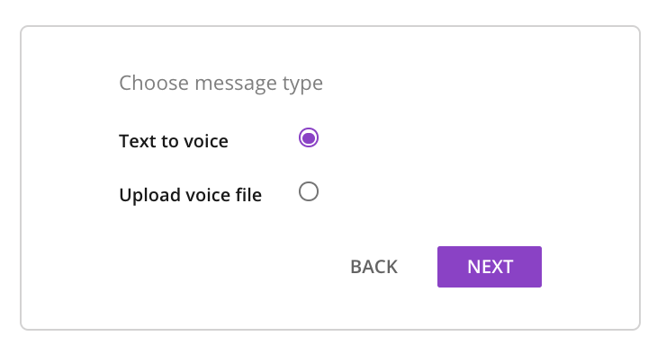Image resolution: width=666 pixels, height=354 pixels.
Task: Switch message type to voice file upload
Action: click(309, 191)
